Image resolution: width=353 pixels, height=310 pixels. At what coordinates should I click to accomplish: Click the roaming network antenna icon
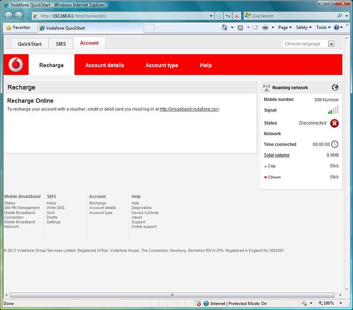tap(267, 88)
